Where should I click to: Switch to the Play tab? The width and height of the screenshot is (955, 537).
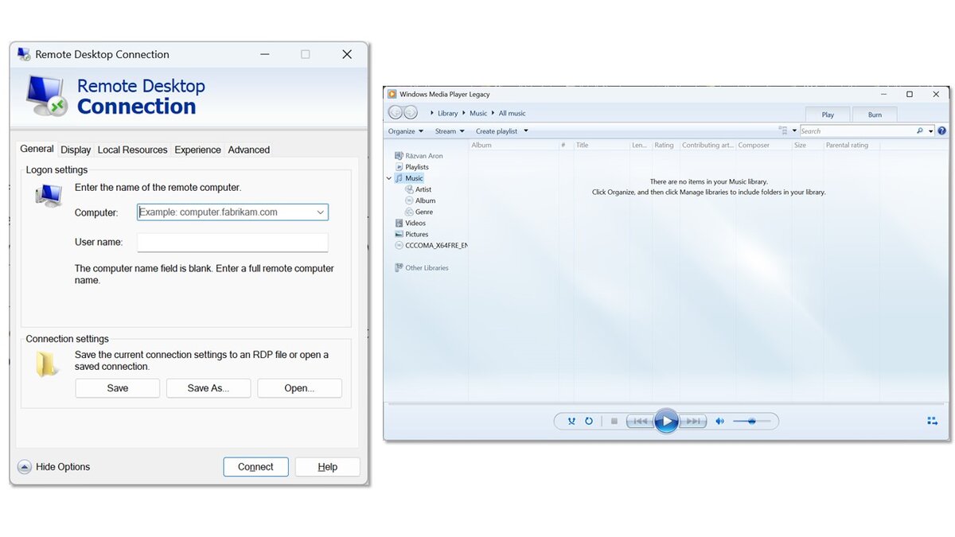[828, 115]
